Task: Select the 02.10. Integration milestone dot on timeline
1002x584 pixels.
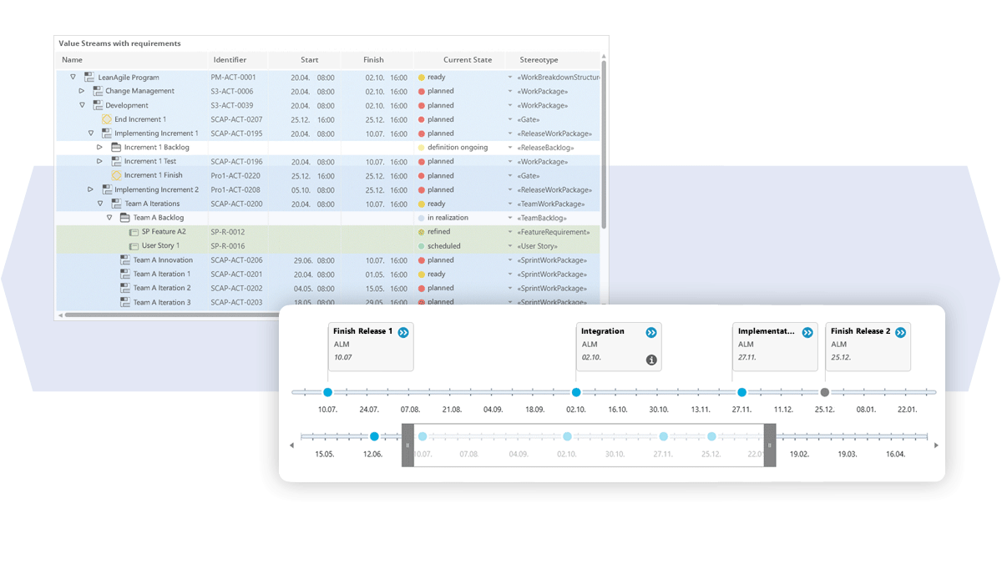Action: pyautogui.click(x=576, y=392)
